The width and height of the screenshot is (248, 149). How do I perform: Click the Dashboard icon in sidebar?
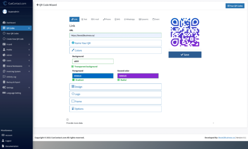pyautogui.click(x=4, y=23)
